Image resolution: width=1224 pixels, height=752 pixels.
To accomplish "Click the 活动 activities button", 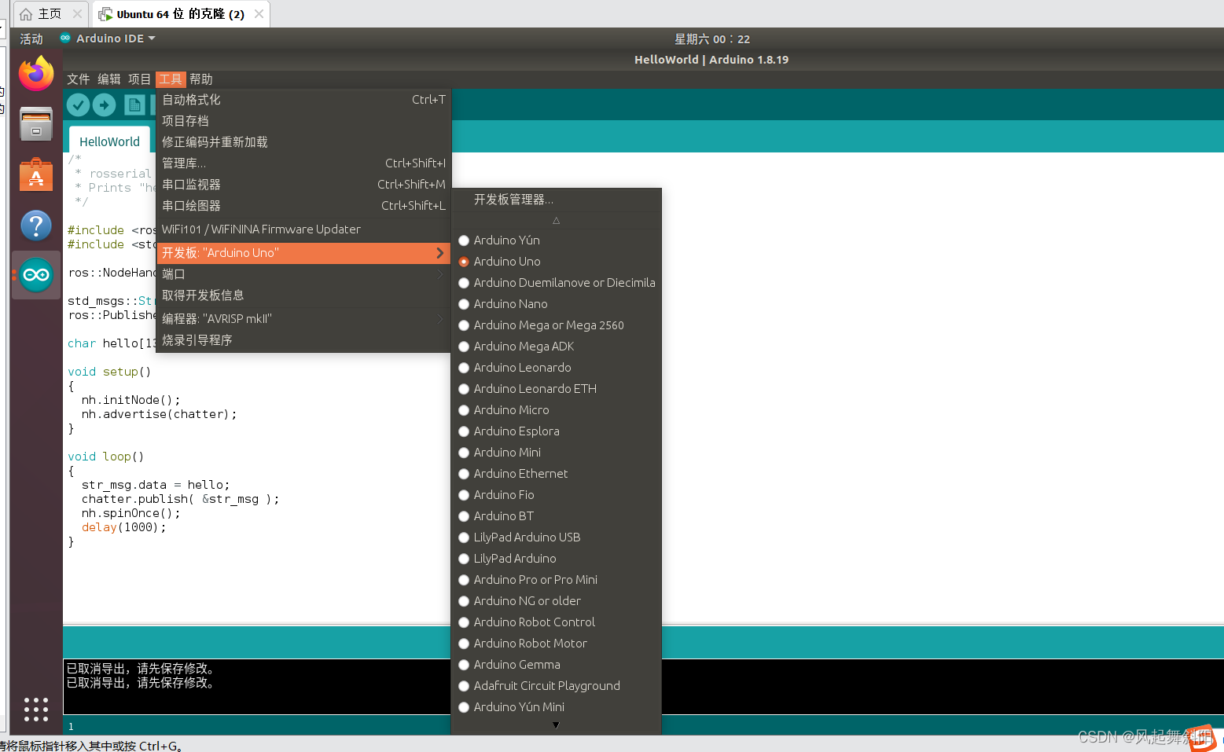I will click(x=31, y=39).
